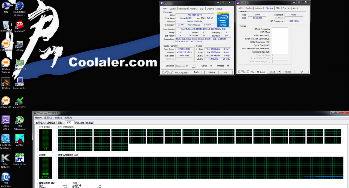Click the 實體記憶體使用記錄 history graph
This screenshot has height=188, width=349.
[201, 168]
